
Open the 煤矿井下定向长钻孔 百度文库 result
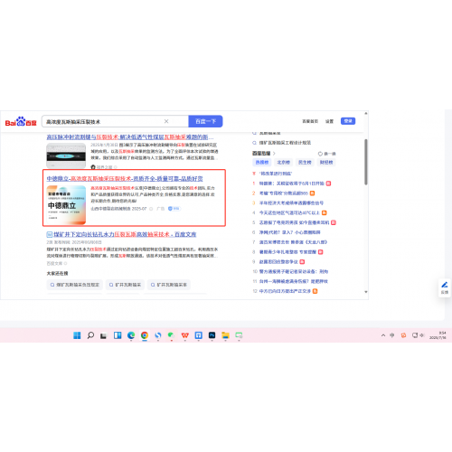pyautogui.click(x=125, y=234)
